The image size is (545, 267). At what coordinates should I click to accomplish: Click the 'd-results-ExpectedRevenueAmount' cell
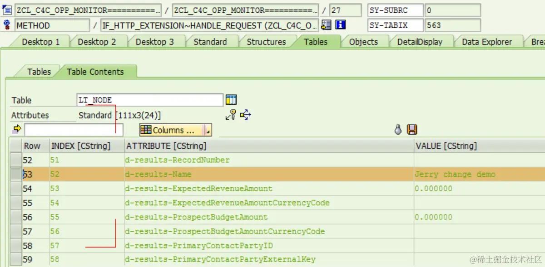tap(269, 189)
